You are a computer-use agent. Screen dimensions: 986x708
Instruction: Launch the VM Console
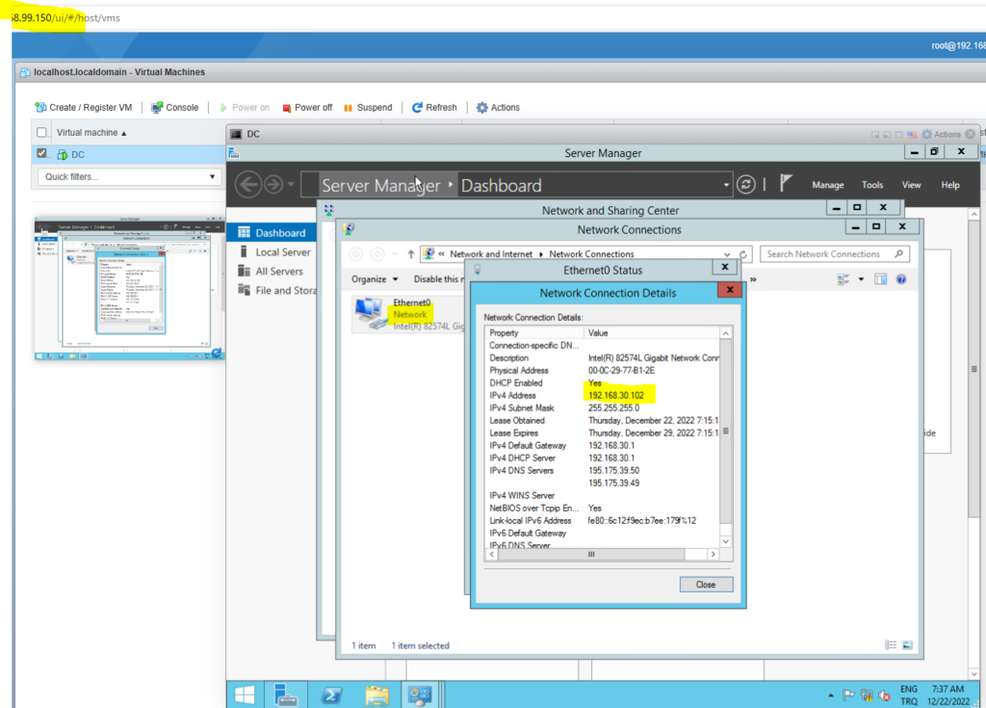point(174,107)
